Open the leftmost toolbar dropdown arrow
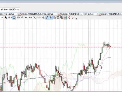 (x=2, y=18)
